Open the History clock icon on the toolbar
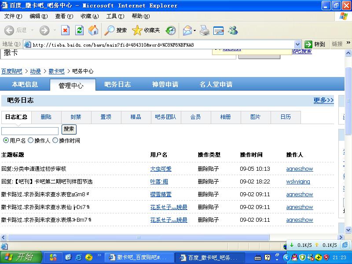Image resolution: width=352 pixels, height=264 pixels. (171, 30)
